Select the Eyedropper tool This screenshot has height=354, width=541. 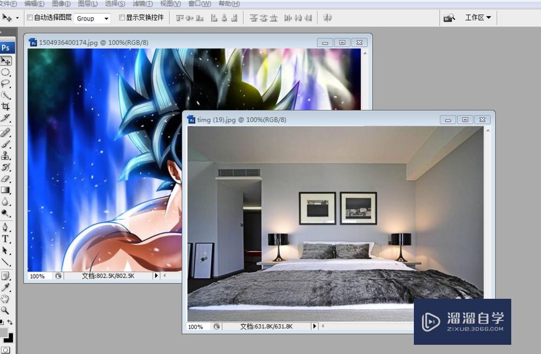pyautogui.click(x=5, y=287)
